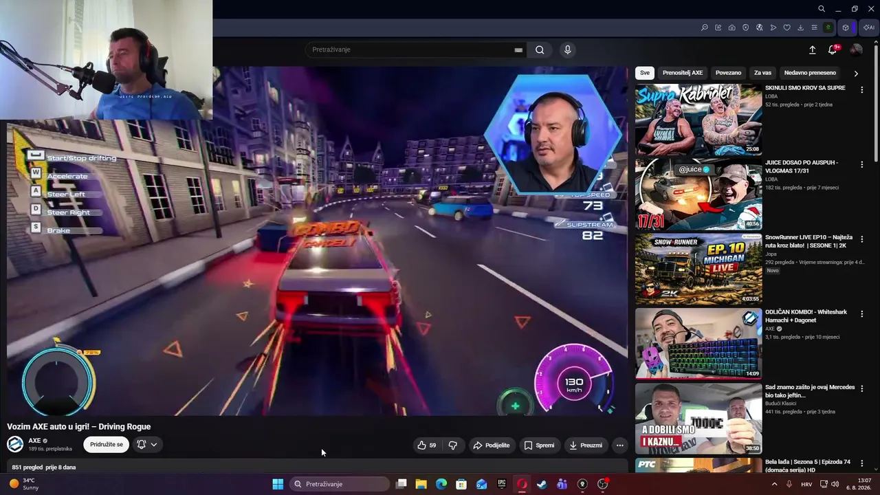
Task: Select the Za vas filter chip
Action: click(x=762, y=73)
